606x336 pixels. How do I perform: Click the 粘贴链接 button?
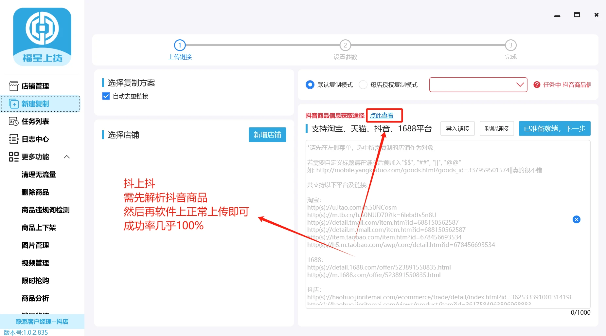coord(497,128)
